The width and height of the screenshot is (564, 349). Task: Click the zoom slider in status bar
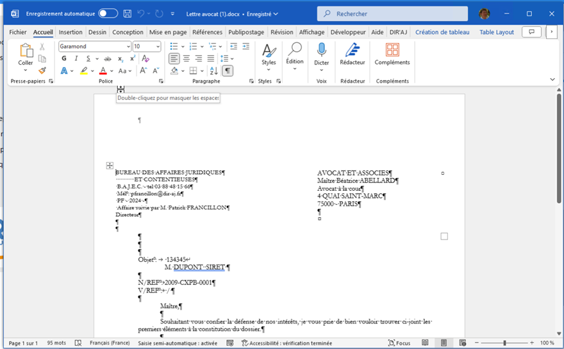(504, 343)
